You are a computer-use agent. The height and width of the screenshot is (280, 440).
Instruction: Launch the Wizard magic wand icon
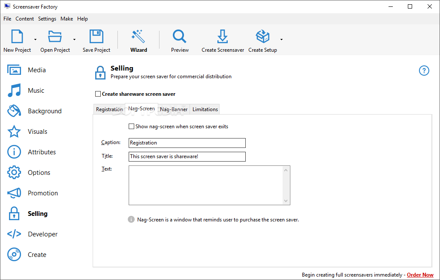click(x=139, y=36)
